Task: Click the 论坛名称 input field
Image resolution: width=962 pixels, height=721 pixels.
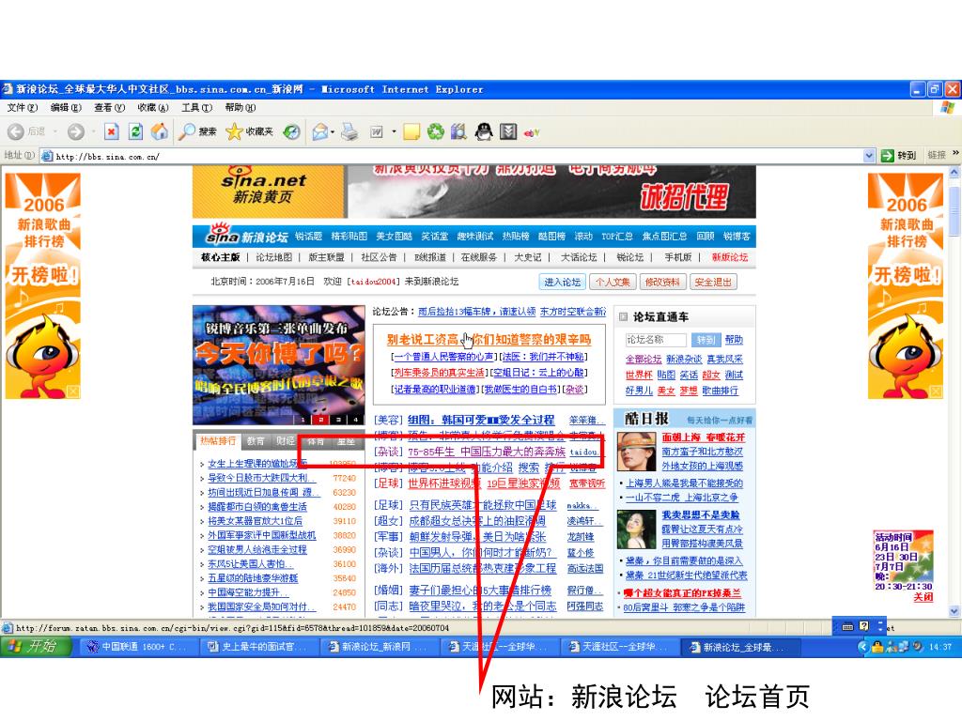Action: 655,340
